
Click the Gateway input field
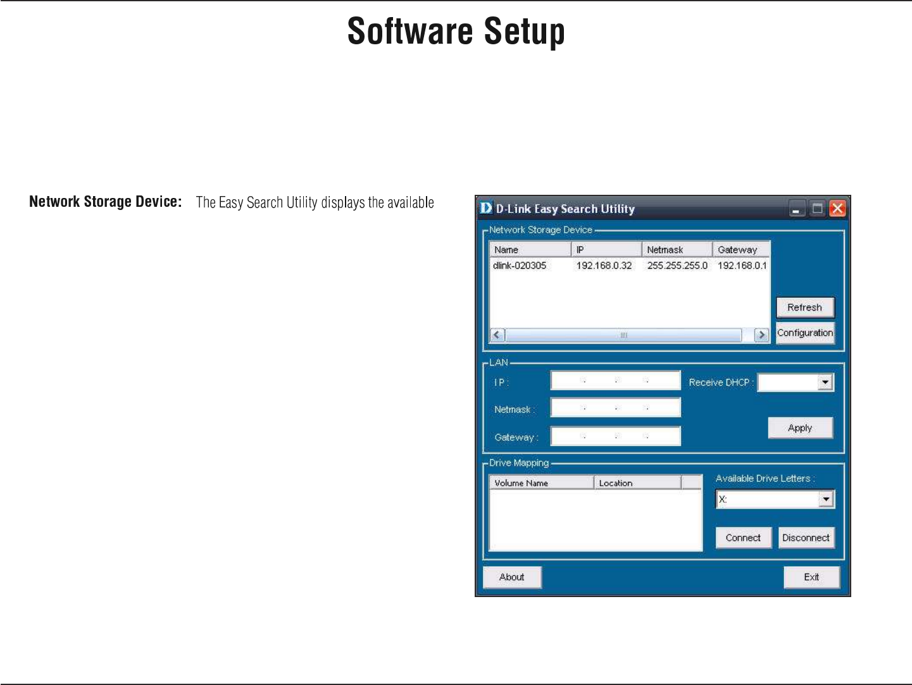coord(615,436)
